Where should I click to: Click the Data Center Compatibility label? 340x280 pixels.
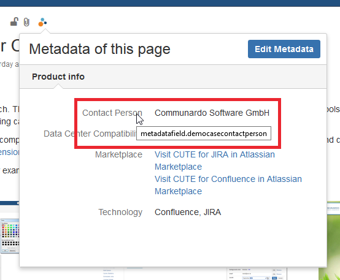(x=90, y=134)
